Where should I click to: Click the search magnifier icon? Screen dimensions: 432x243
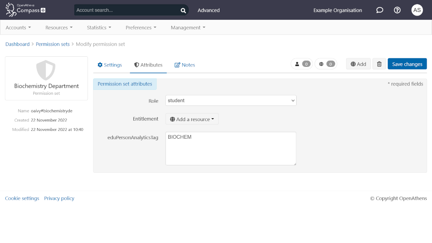click(183, 10)
